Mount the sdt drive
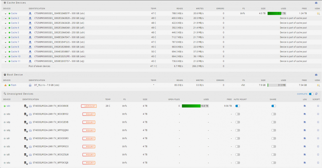This screenshot has width=322, height=168. coord(89,155)
